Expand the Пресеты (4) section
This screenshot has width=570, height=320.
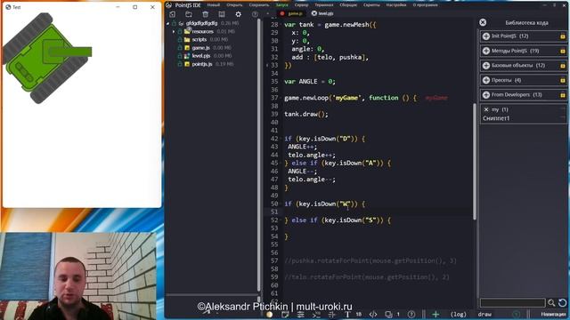click(523, 80)
